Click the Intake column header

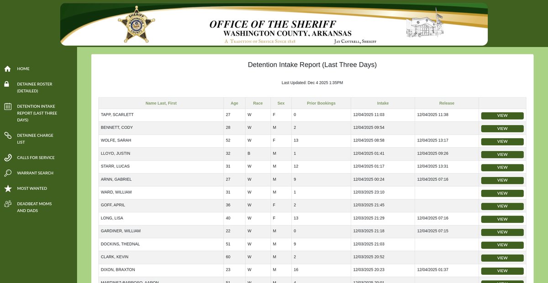coord(383,103)
